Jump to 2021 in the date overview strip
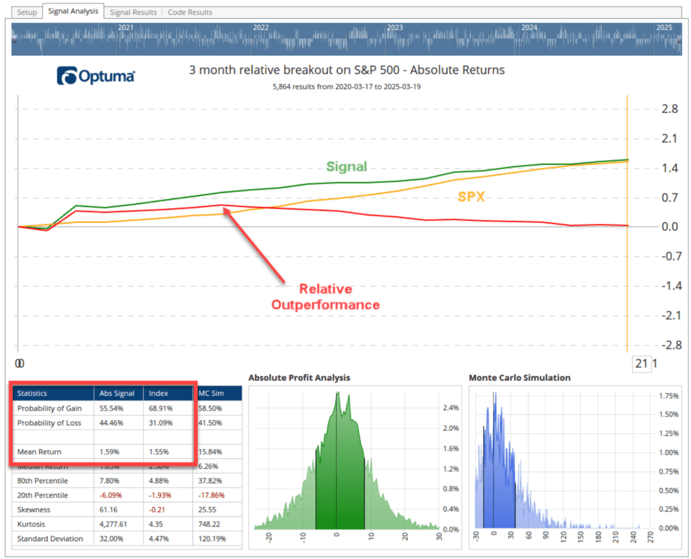The image size is (691, 559). pyautogui.click(x=126, y=27)
